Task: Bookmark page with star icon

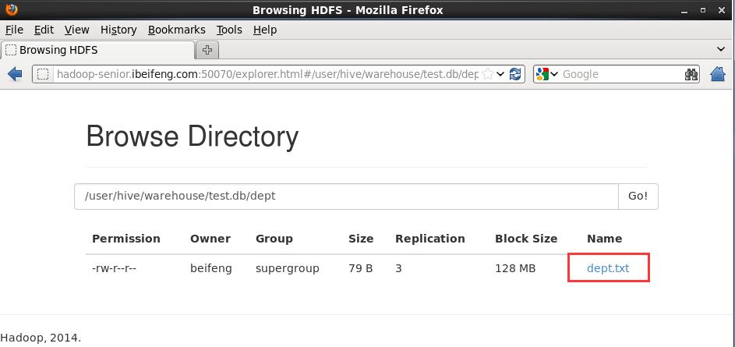Action: point(488,74)
